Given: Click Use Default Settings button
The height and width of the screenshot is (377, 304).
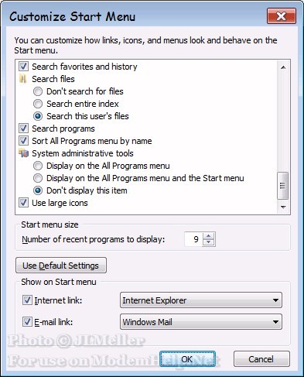Looking at the screenshot, I should click(61, 266).
